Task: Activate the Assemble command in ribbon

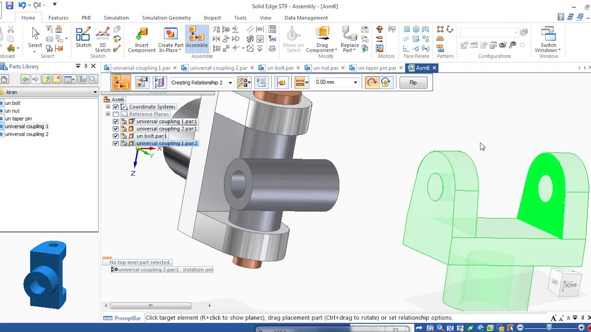Action: [197, 38]
